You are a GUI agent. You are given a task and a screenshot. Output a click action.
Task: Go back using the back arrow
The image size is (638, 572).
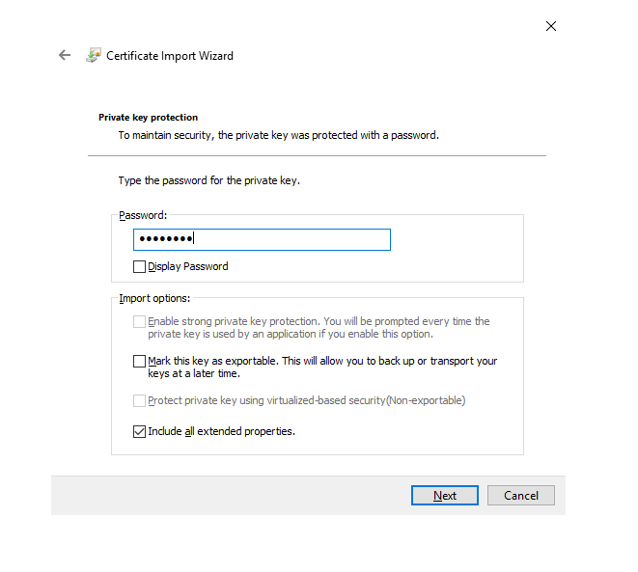[65, 56]
